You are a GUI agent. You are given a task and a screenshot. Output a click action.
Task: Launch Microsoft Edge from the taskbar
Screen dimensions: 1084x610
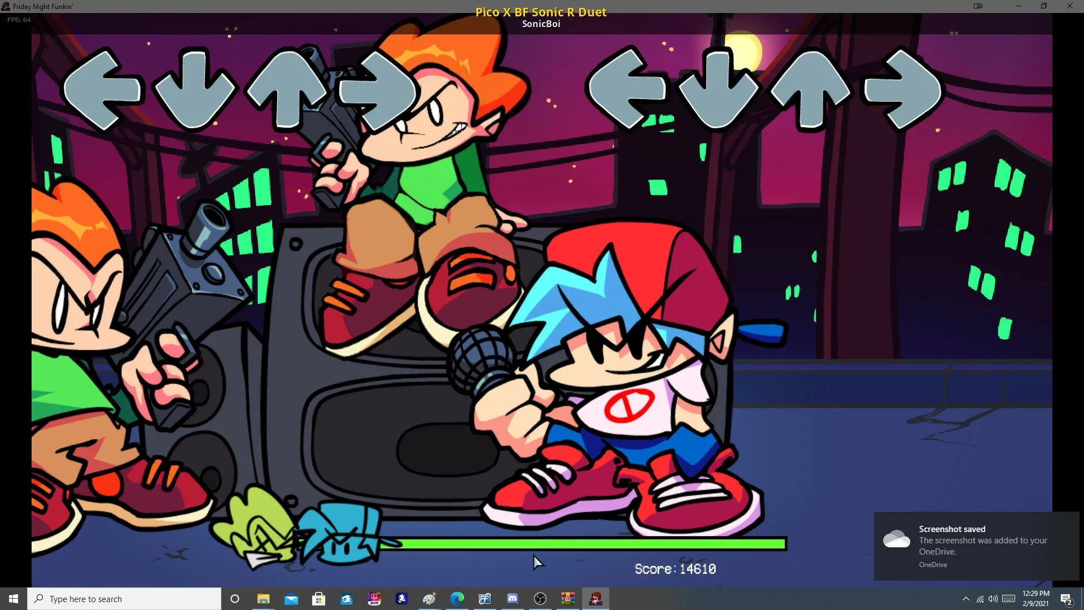coord(457,599)
